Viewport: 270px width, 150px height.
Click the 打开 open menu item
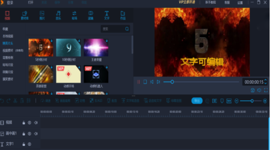pyautogui.click(x=30, y=3)
